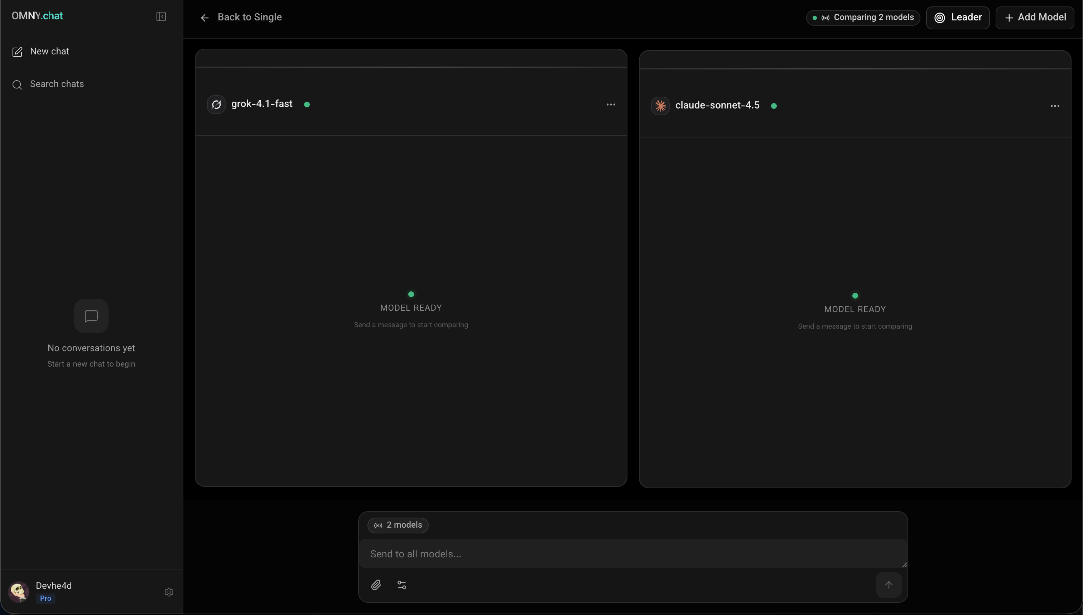1083x615 pixels.
Task: Click the Send to all models input field
Action: click(592, 553)
